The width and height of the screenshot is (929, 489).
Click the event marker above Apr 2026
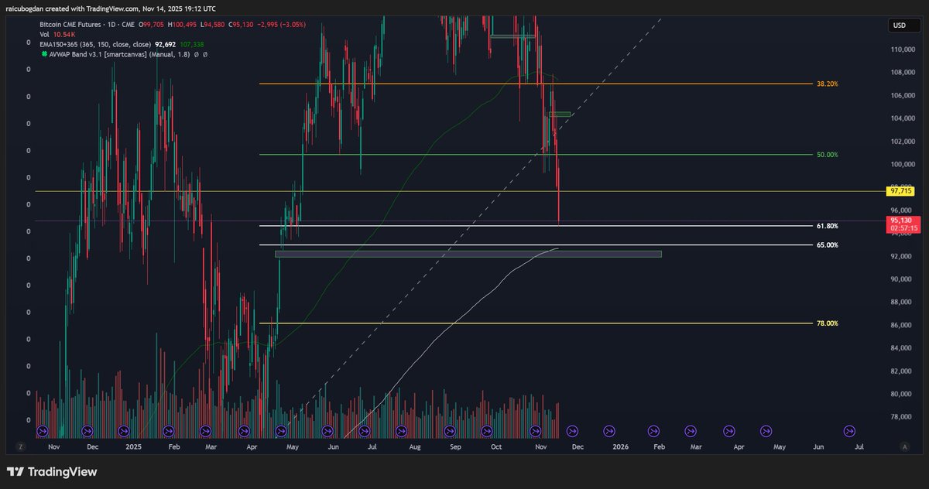pyautogui.click(x=728, y=431)
